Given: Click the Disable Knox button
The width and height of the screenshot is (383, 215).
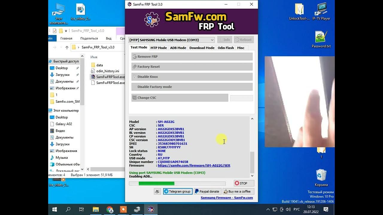Looking at the screenshot, I should [192, 77].
